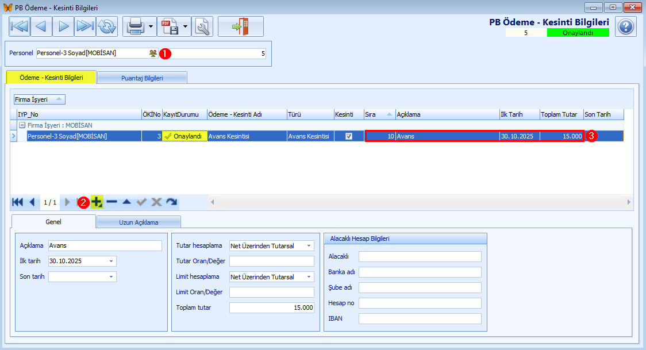Screen dimensions: 646x350
Task: Open help with the question mark icon
Action: tap(625, 26)
